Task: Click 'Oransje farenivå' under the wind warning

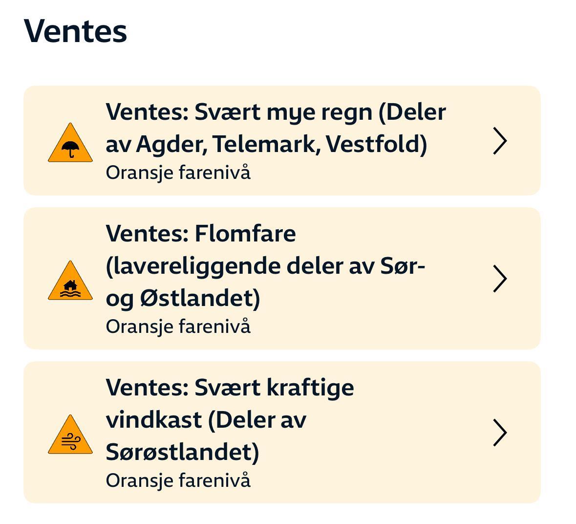Action: [x=178, y=480]
